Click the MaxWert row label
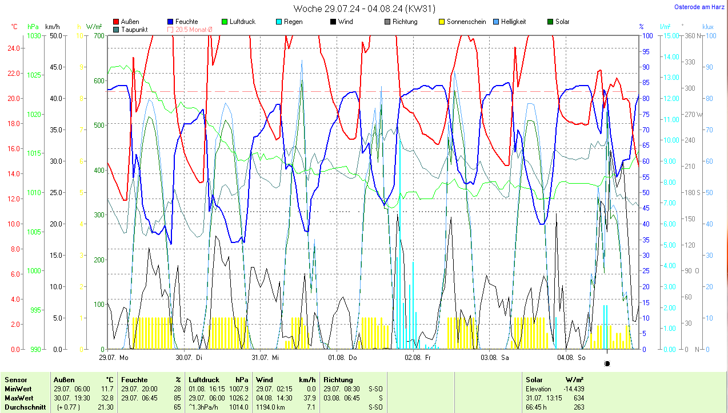 [x=19, y=398]
